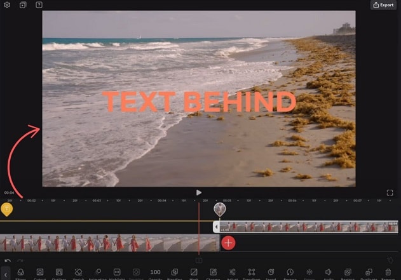Select the yellow text layer marker

tap(6, 210)
